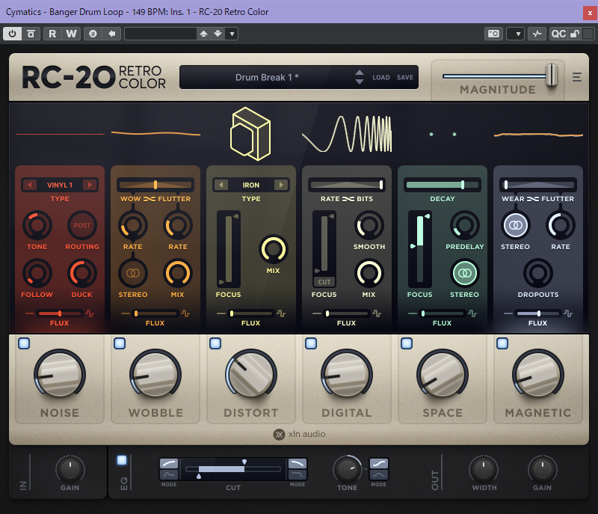Select next noise type after VINYL 1
This screenshot has height=514, width=598.
90,185
